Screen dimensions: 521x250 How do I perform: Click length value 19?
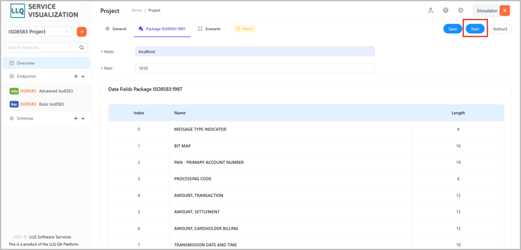[458, 162]
